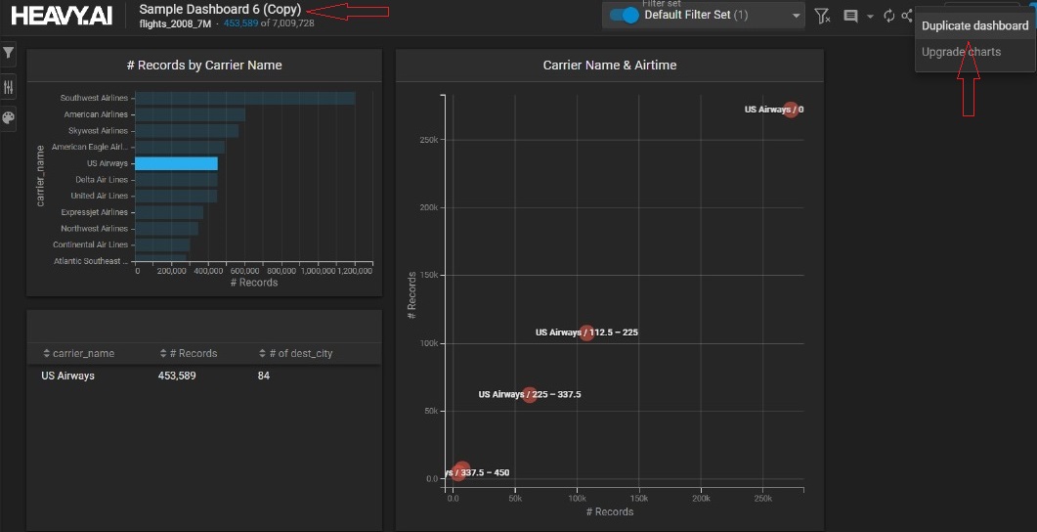Click the Southwest Airlines bar in chart
This screenshot has width=1037, height=532.
(244, 98)
